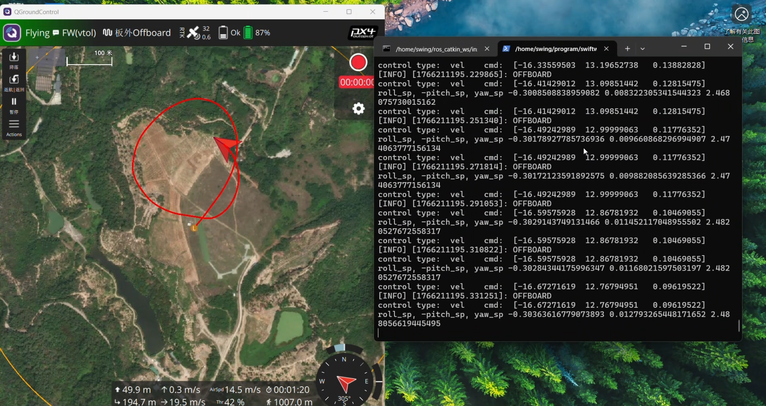Click the 了解有关此图信息 desktop label
The width and height of the screenshot is (766, 406).
pyautogui.click(x=742, y=36)
